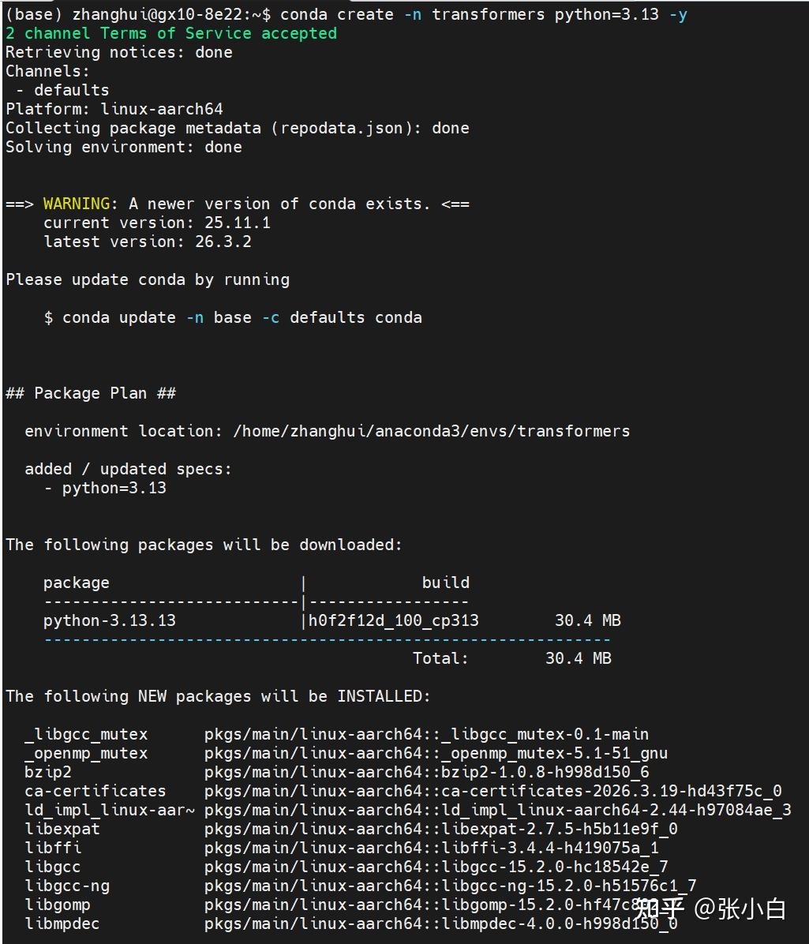The width and height of the screenshot is (809, 944).
Task: Click the 'python=3.13' added spec entry
Action: tap(114, 488)
